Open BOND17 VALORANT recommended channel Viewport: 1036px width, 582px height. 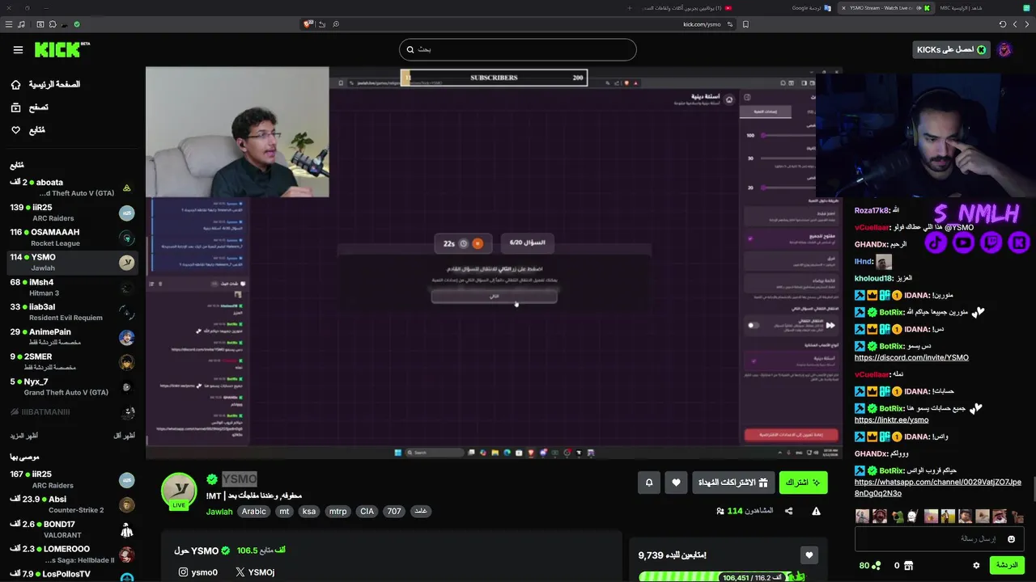[x=72, y=530]
